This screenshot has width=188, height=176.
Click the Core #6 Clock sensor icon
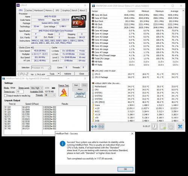pos(93,15)
